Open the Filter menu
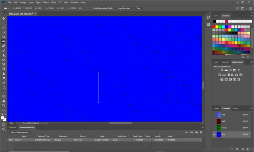The image size is (254, 152). tap(54, 2)
